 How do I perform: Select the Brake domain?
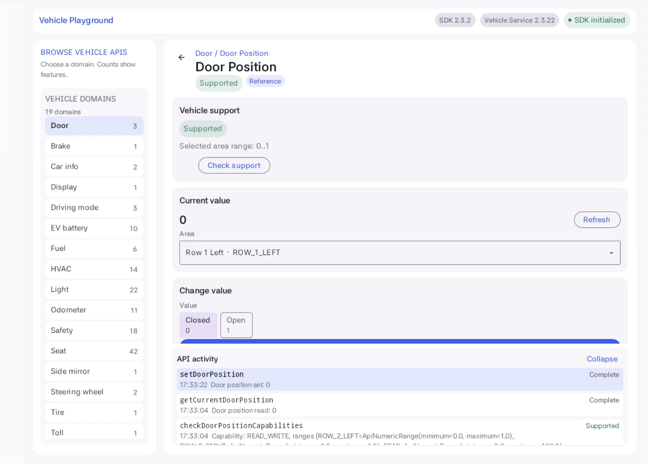pyautogui.click(x=94, y=146)
